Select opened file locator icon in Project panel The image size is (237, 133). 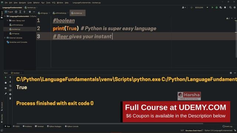click(x=16, y=12)
